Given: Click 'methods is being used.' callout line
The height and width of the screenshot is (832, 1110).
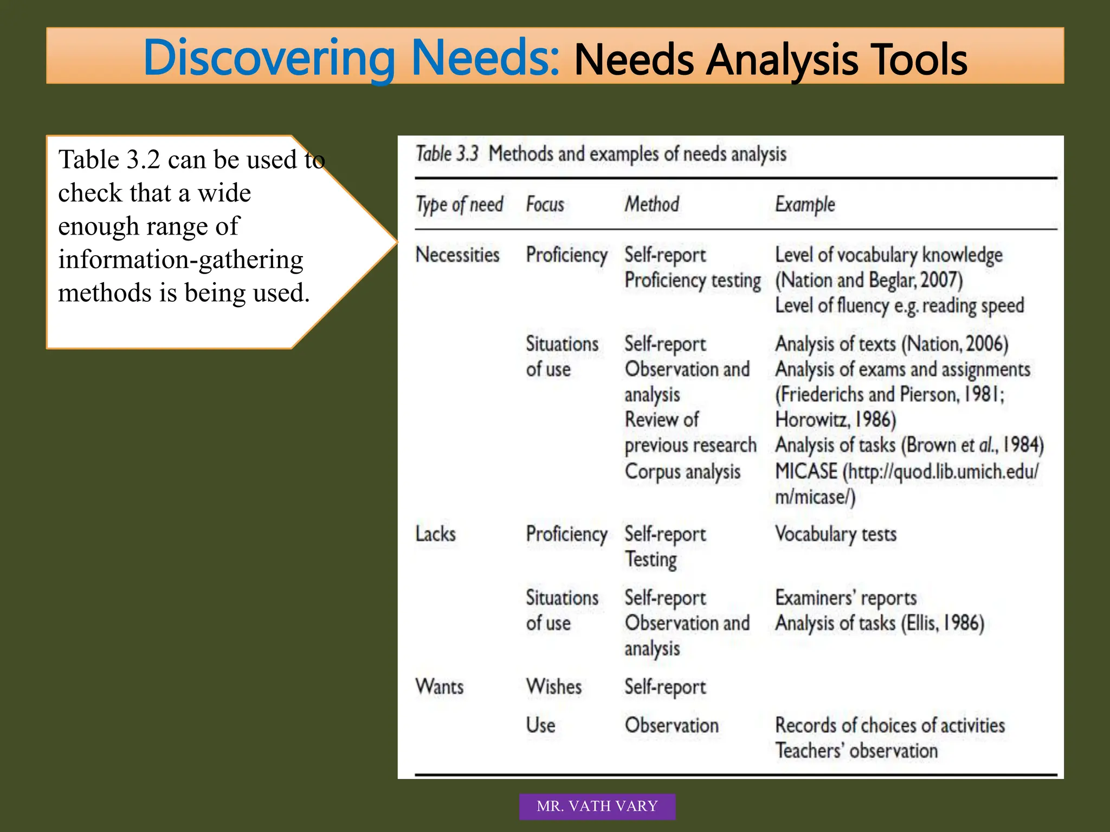Looking at the screenshot, I should point(184,293).
